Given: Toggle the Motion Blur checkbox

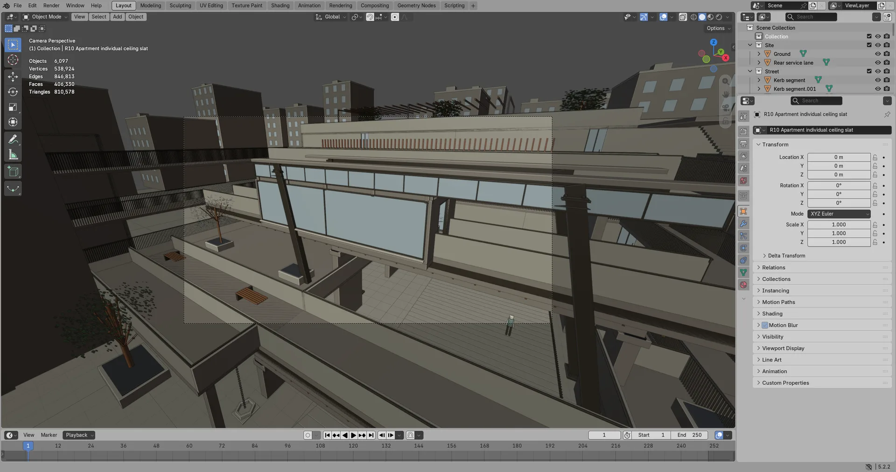Looking at the screenshot, I should [x=765, y=325].
